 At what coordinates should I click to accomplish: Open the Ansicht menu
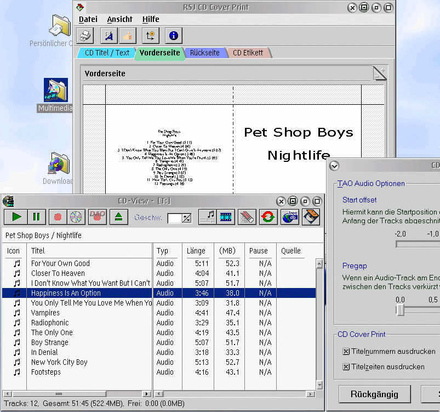pos(119,19)
